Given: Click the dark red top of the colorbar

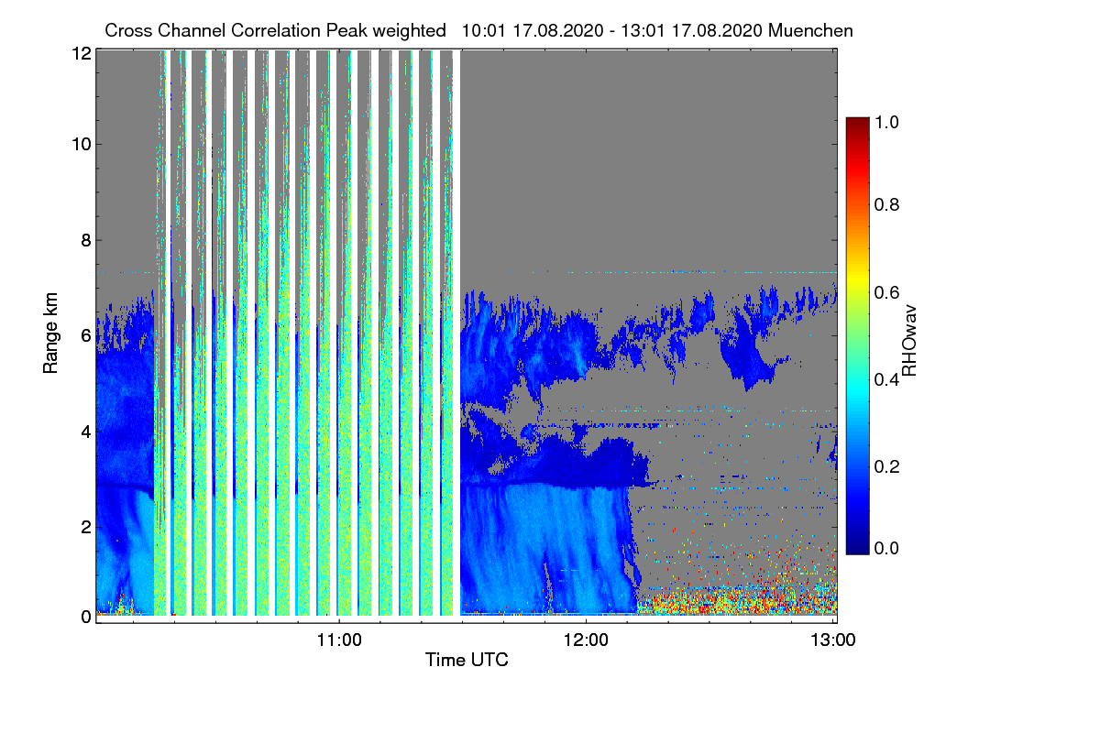Looking at the screenshot, I should coord(856,126).
